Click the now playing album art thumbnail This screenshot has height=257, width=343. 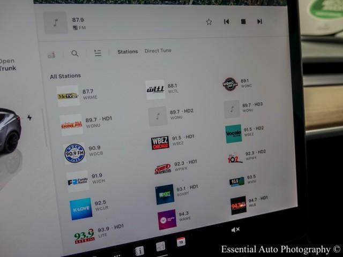[x=56, y=23]
